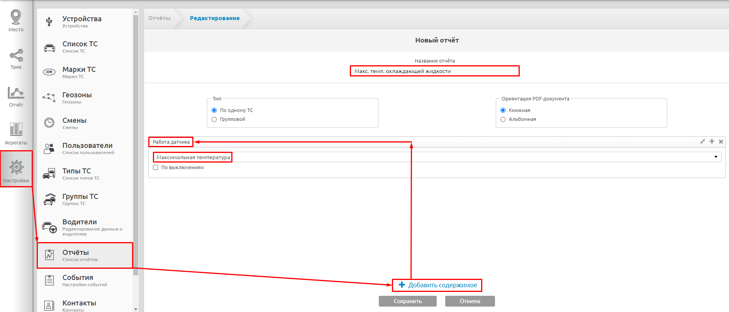This screenshot has height=312, width=729.
Task: Select the По одному ТС radio button
Action: 214,110
